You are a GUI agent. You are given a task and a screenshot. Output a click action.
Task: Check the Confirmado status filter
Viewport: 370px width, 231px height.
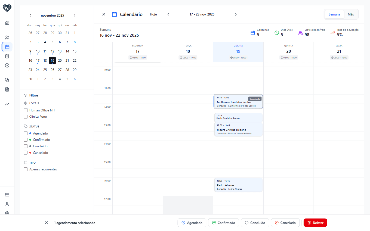26,139
